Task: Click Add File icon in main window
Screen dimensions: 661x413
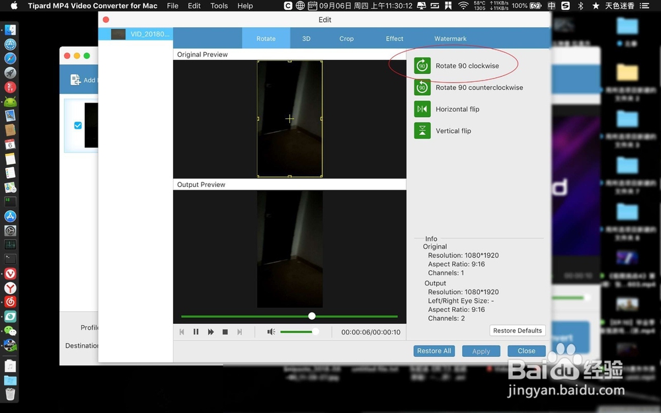Action: [x=75, y=80]
